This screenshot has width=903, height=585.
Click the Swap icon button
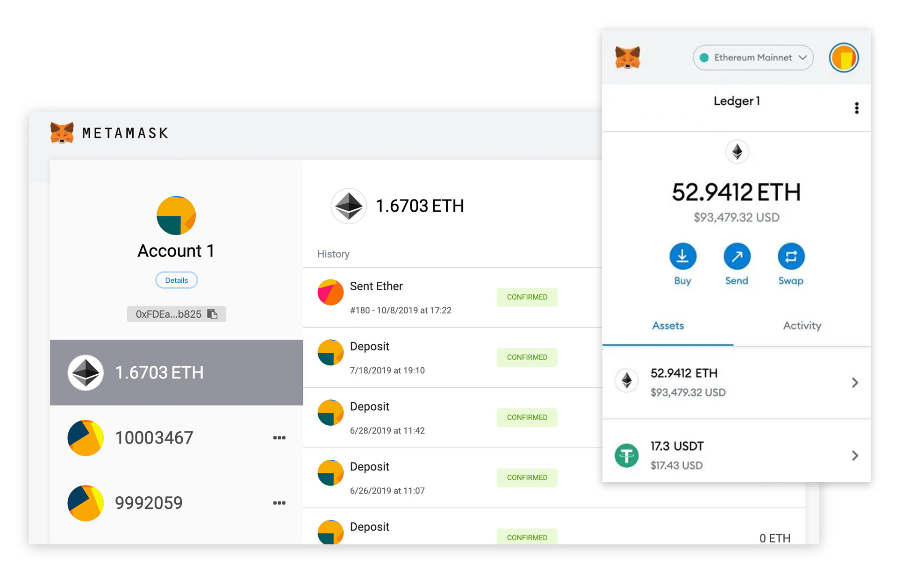click(791, 257)
